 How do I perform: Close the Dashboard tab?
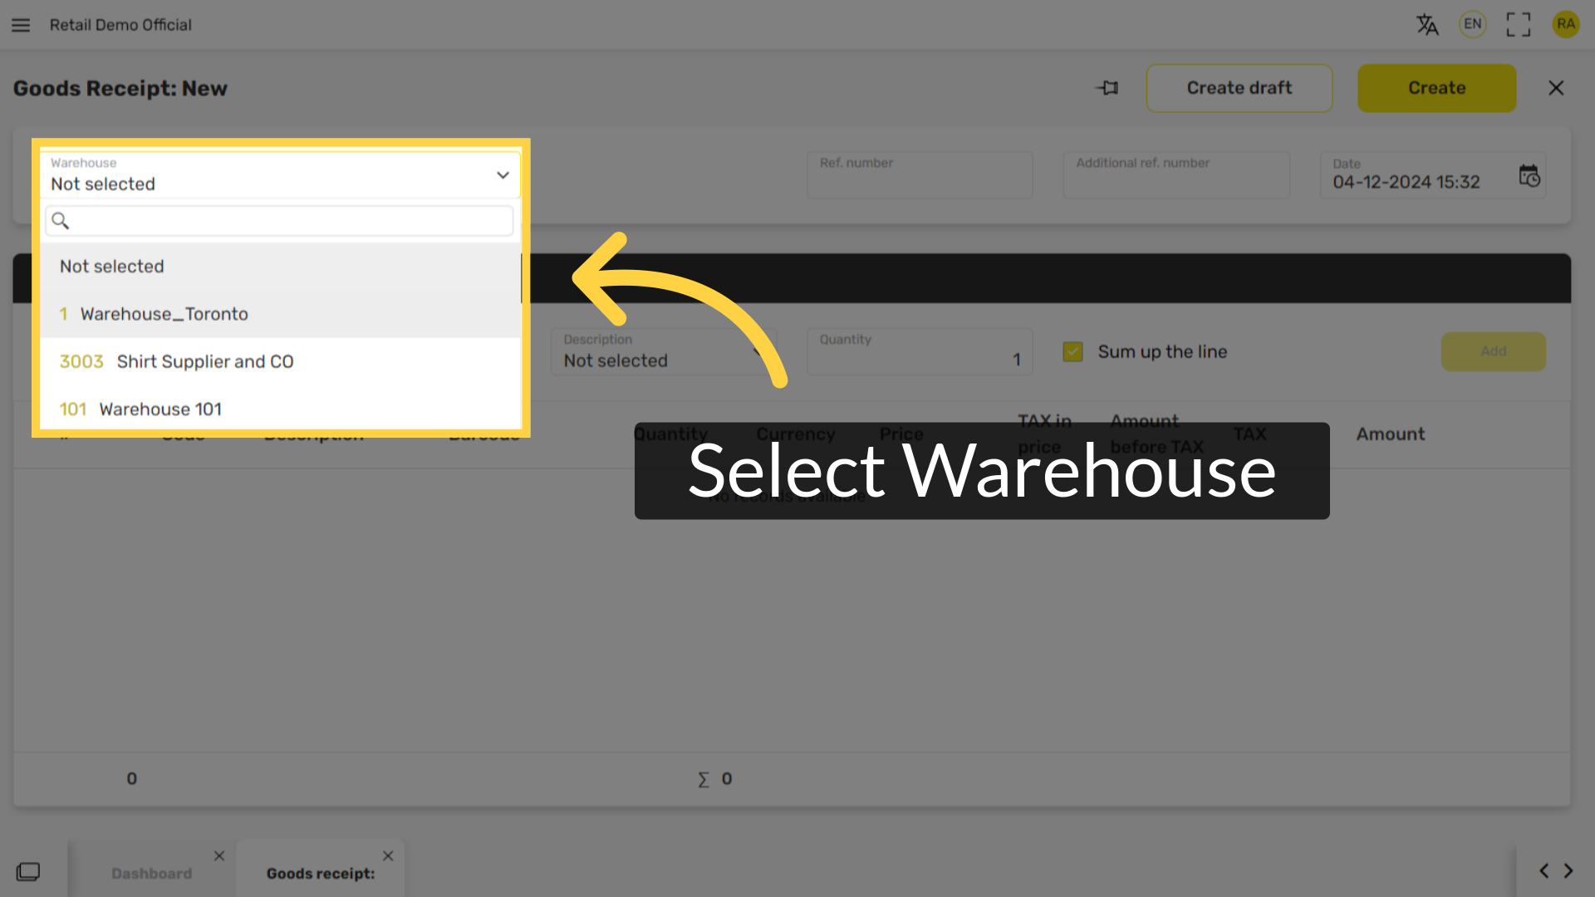219,855
